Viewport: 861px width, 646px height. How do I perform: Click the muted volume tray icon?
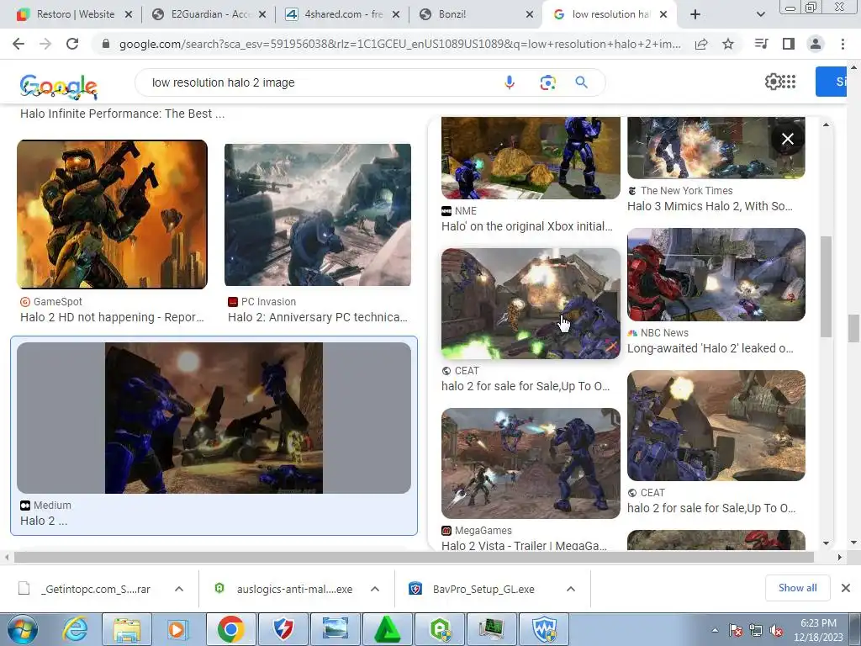[776, 630]
